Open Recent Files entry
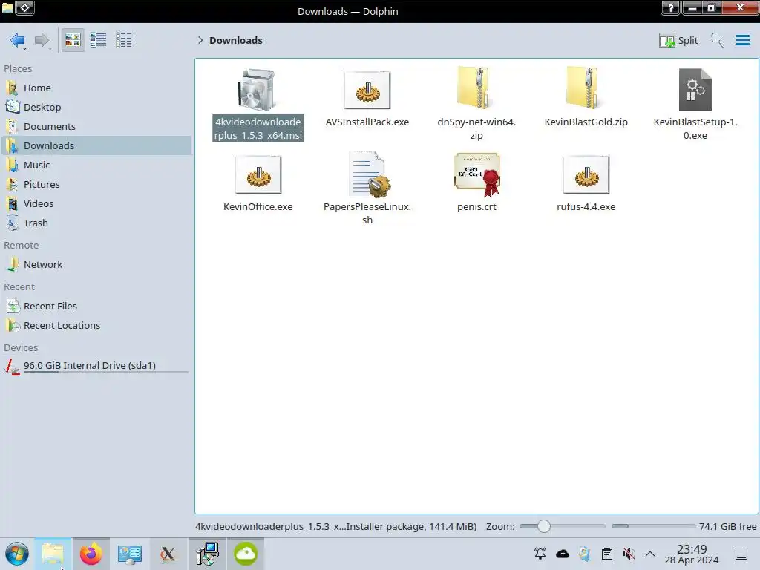The height and width of the screenshot is (570, 760). click(96, 307)
